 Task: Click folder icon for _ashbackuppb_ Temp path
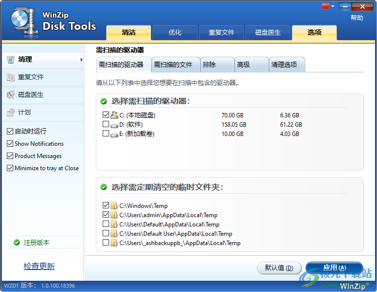[114, 243]
